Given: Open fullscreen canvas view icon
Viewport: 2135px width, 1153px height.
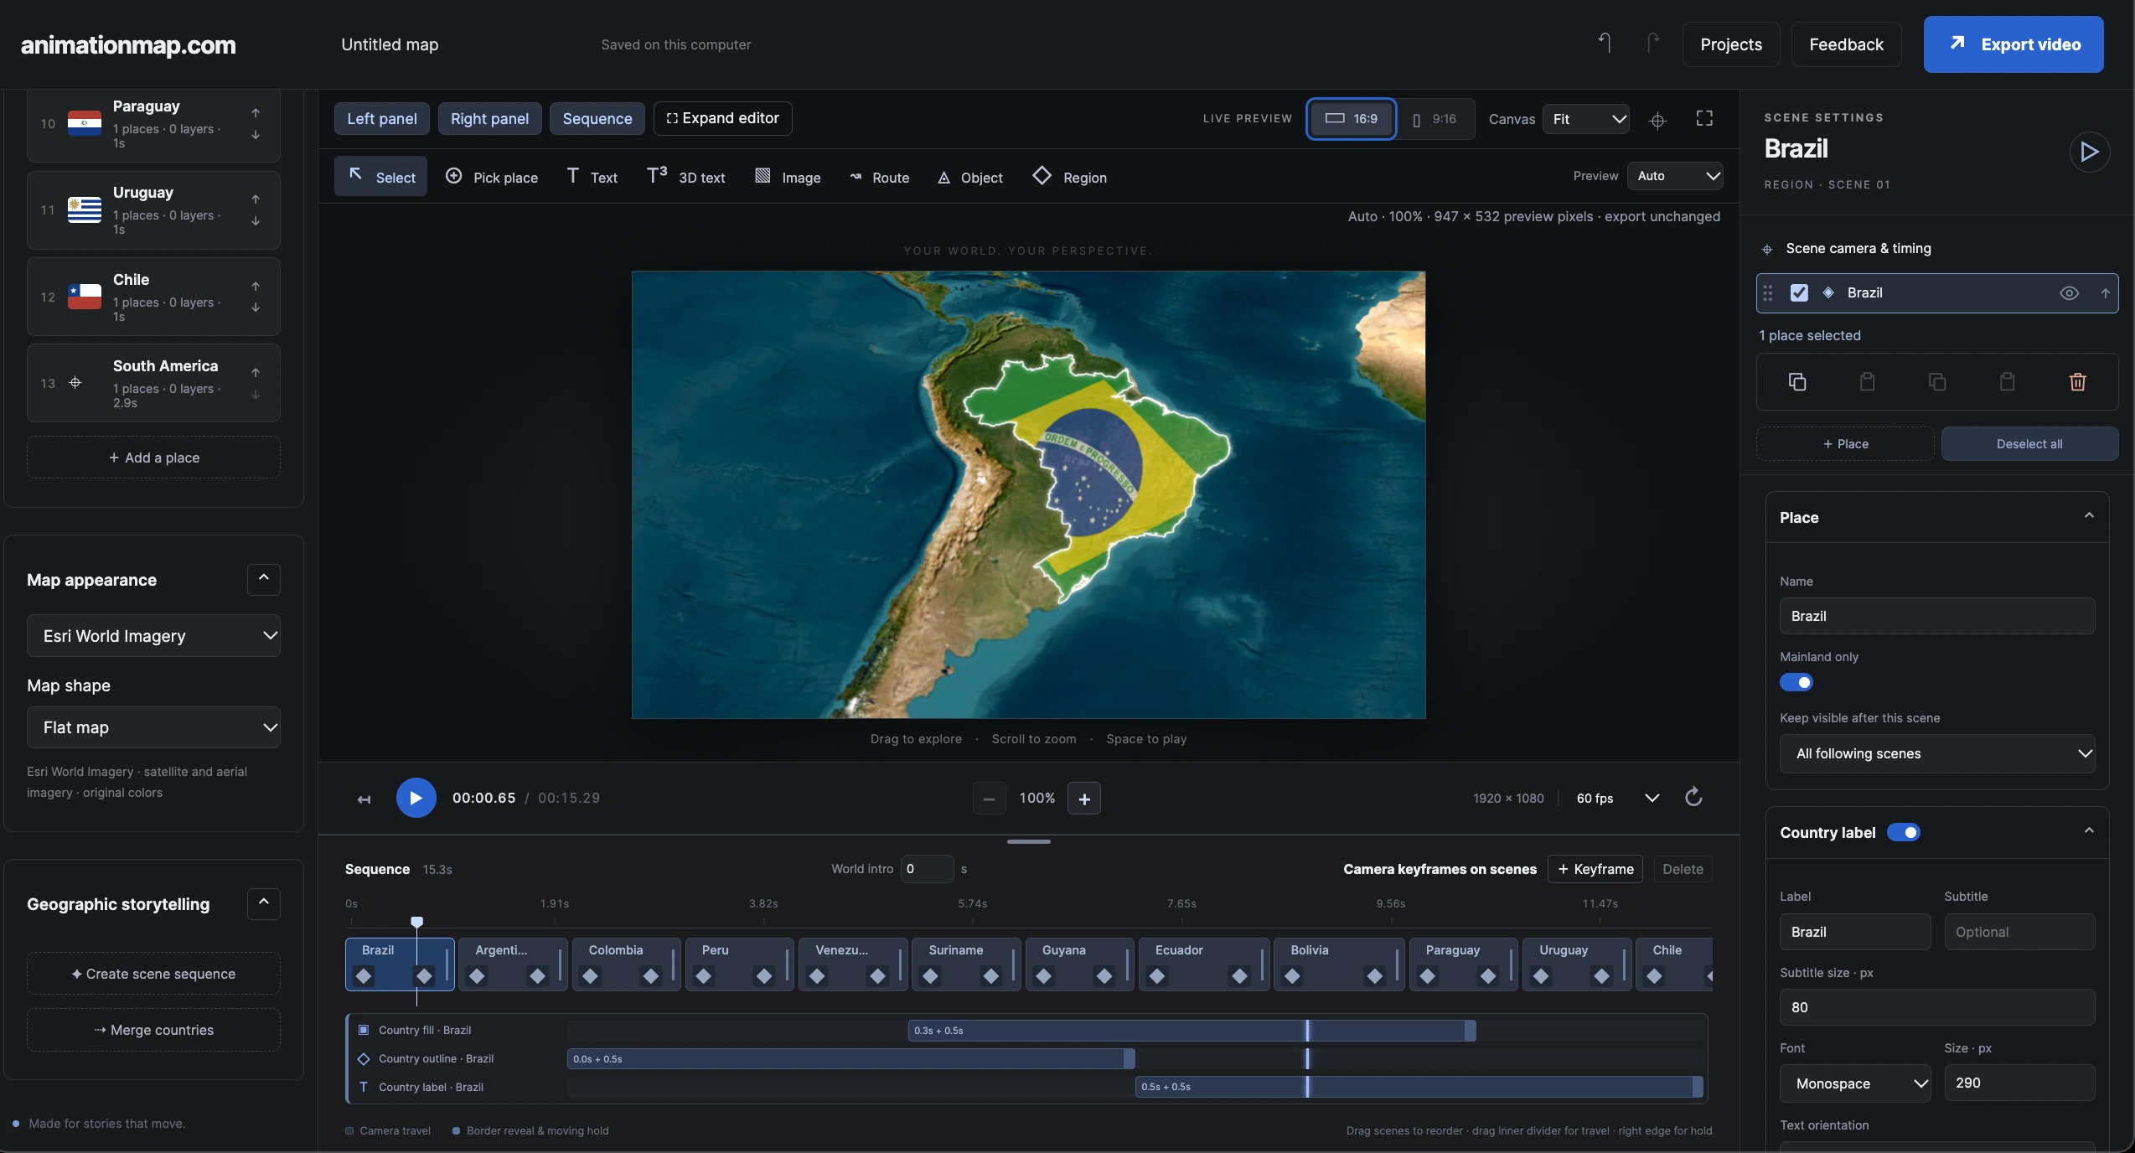Looking at the screenshot, I should [x=1703, y=119].
